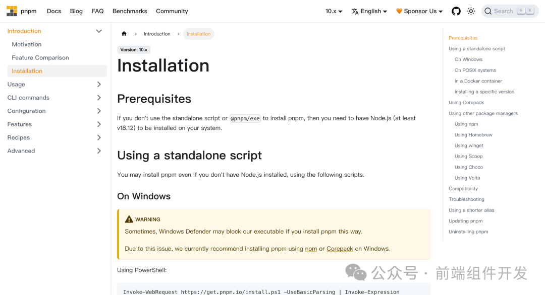Jump to Prerequisites in table of contents
Viewport: 545px width, 295px height.
(x=463, y=38)
